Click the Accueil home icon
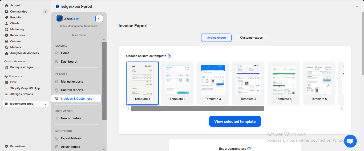 click(6, 5)
